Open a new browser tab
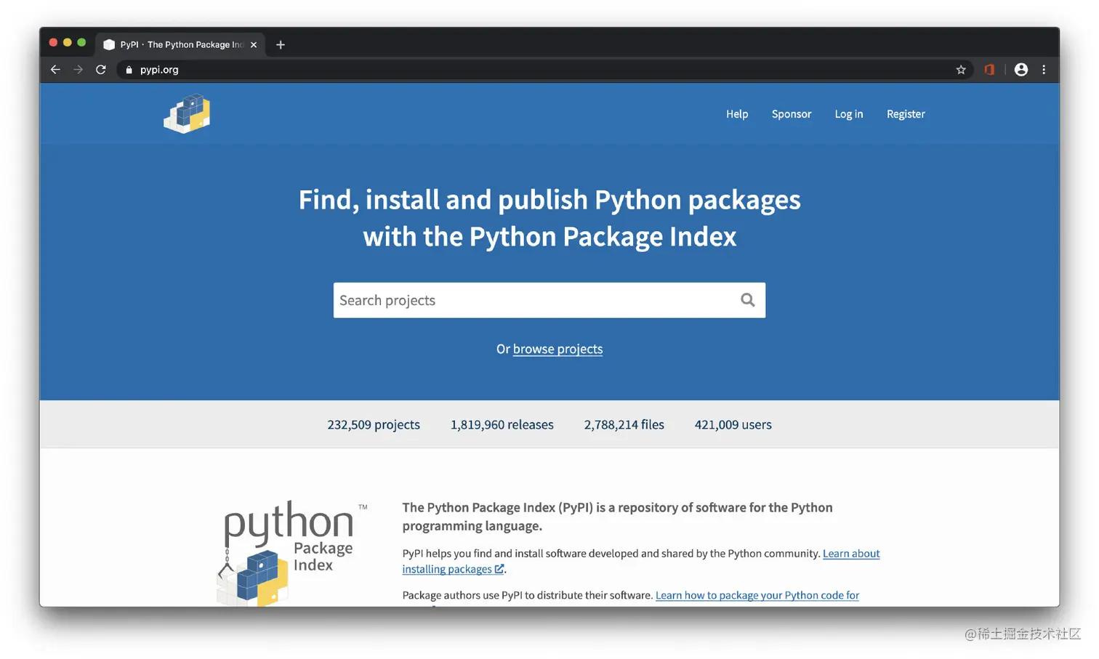The height and width of the screenshot is (659, 1099). click(x=281, y=44)
